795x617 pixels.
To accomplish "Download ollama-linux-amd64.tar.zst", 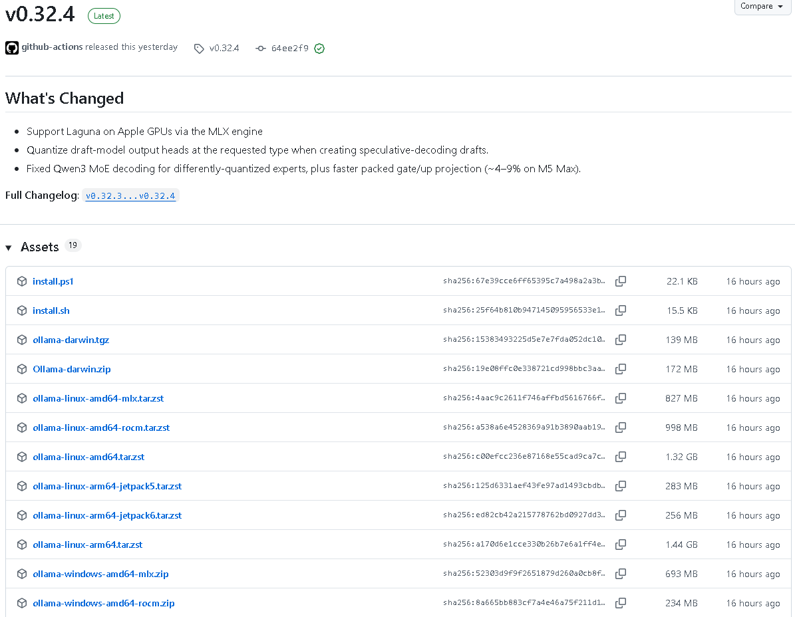I will click(88, 457).
